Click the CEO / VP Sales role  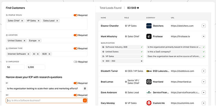pyautogui.click(x=135, y=71)
